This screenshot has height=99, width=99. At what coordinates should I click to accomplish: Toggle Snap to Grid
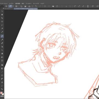pos(83,6)
